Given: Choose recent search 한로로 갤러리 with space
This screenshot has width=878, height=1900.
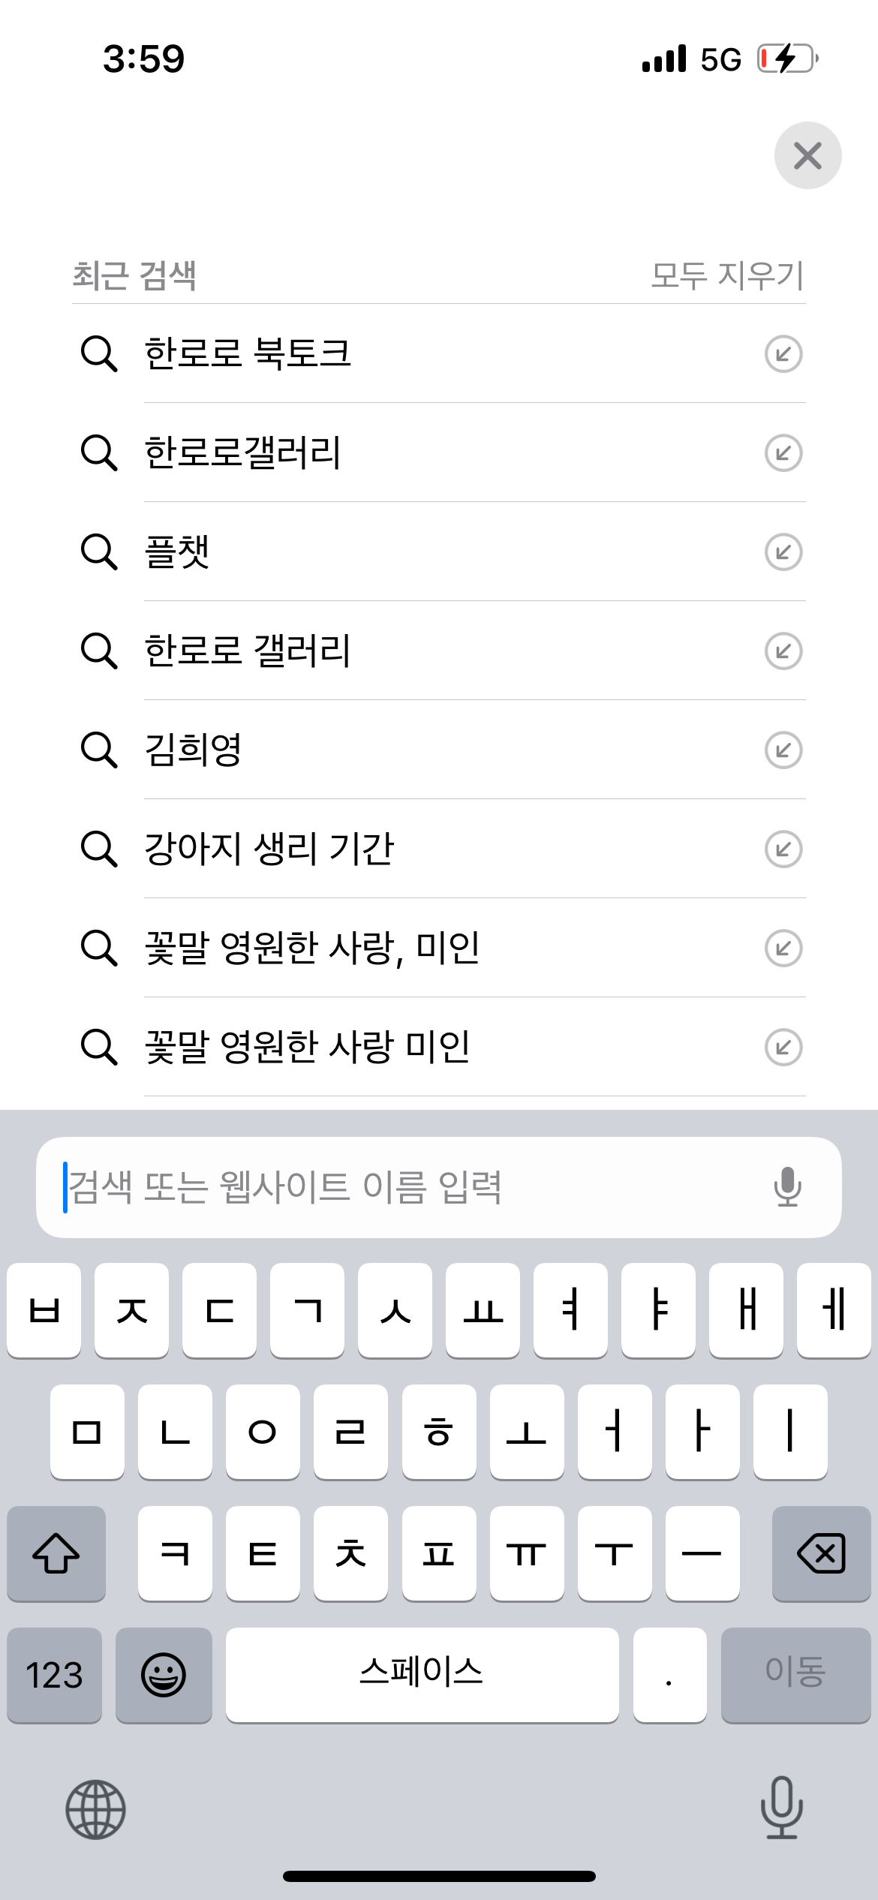Looking at the screenshot, I should tap(247, 651).
